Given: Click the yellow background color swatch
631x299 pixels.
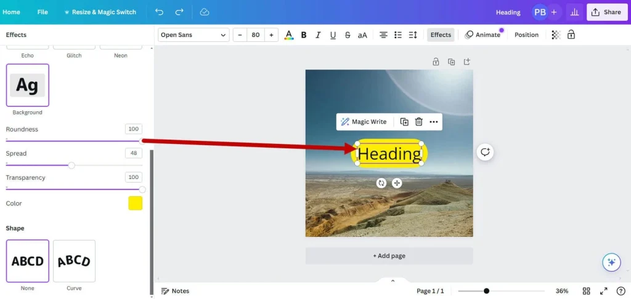Looking at the screenshot, I should 136,203.
